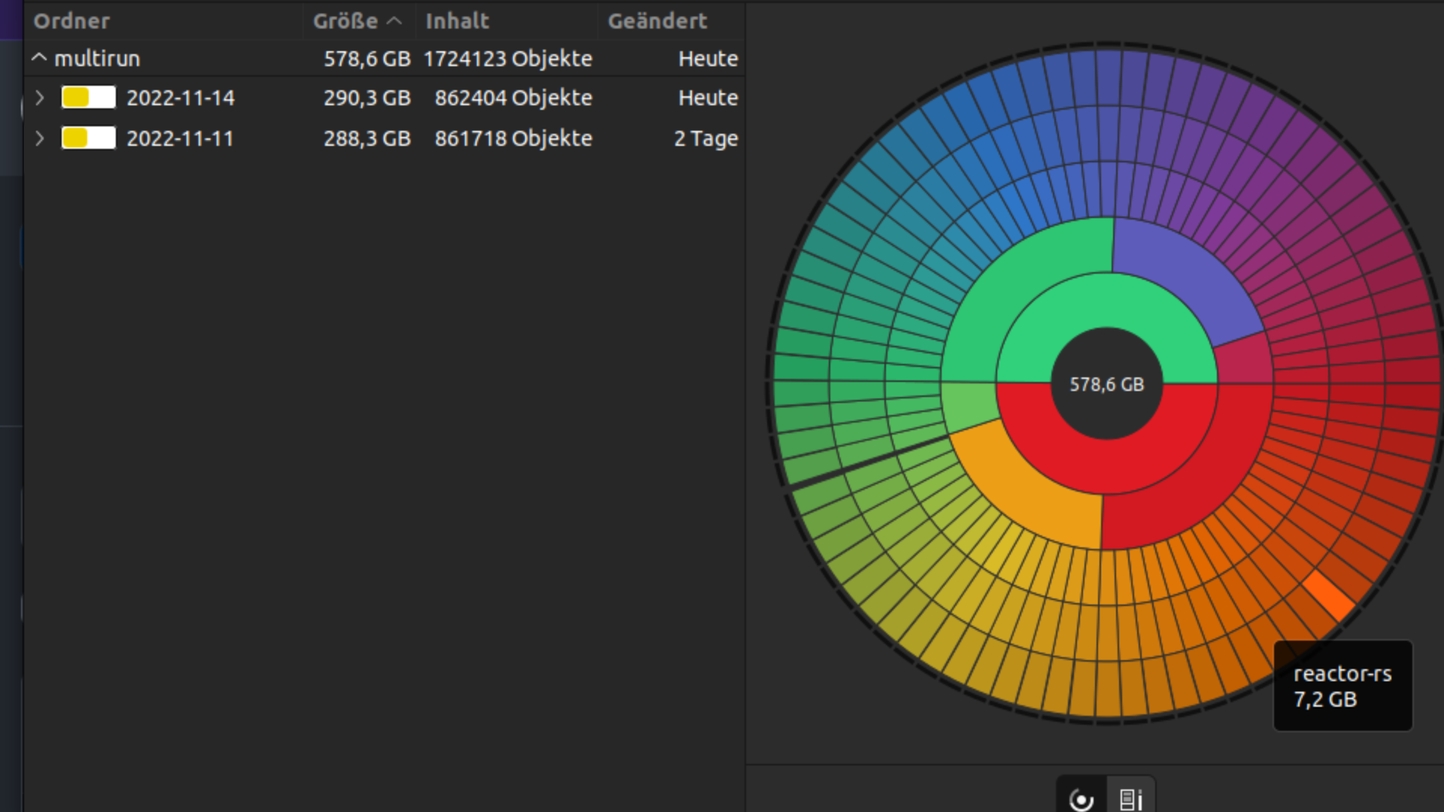Select the inner red ring half
Screen dimensions: 1444x812
click(x=1106, y=468)
